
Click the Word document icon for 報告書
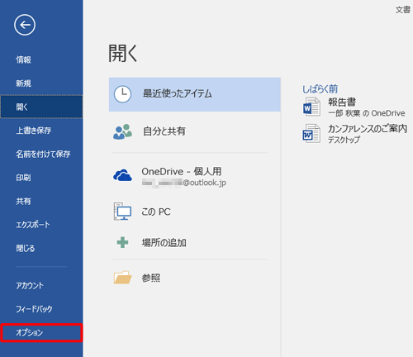[311, 107]
